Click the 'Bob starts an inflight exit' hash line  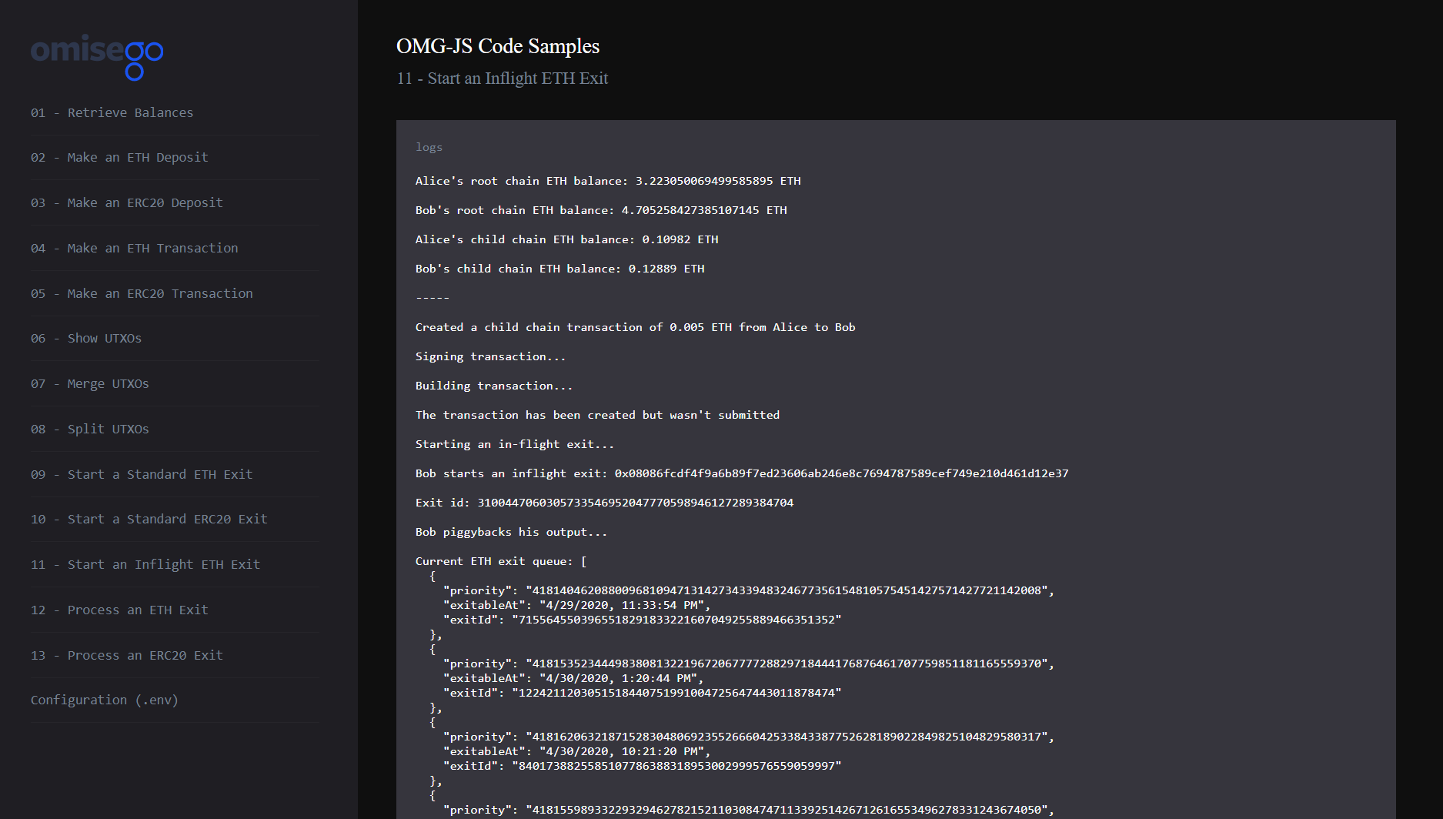(x=742, y=473)
